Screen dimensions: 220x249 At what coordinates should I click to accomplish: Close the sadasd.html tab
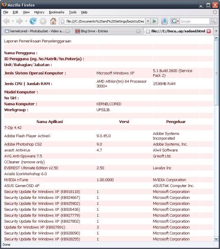pos(209,31)
